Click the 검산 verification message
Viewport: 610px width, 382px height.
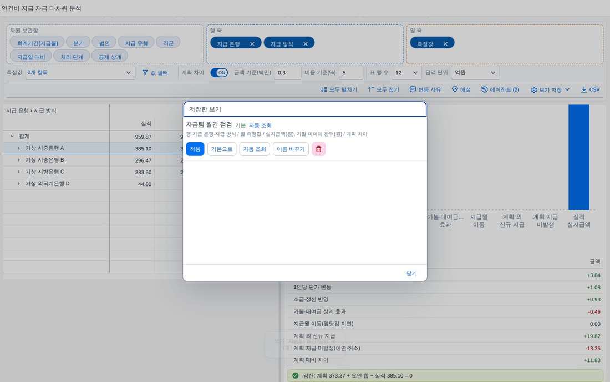tap(445, 376)
